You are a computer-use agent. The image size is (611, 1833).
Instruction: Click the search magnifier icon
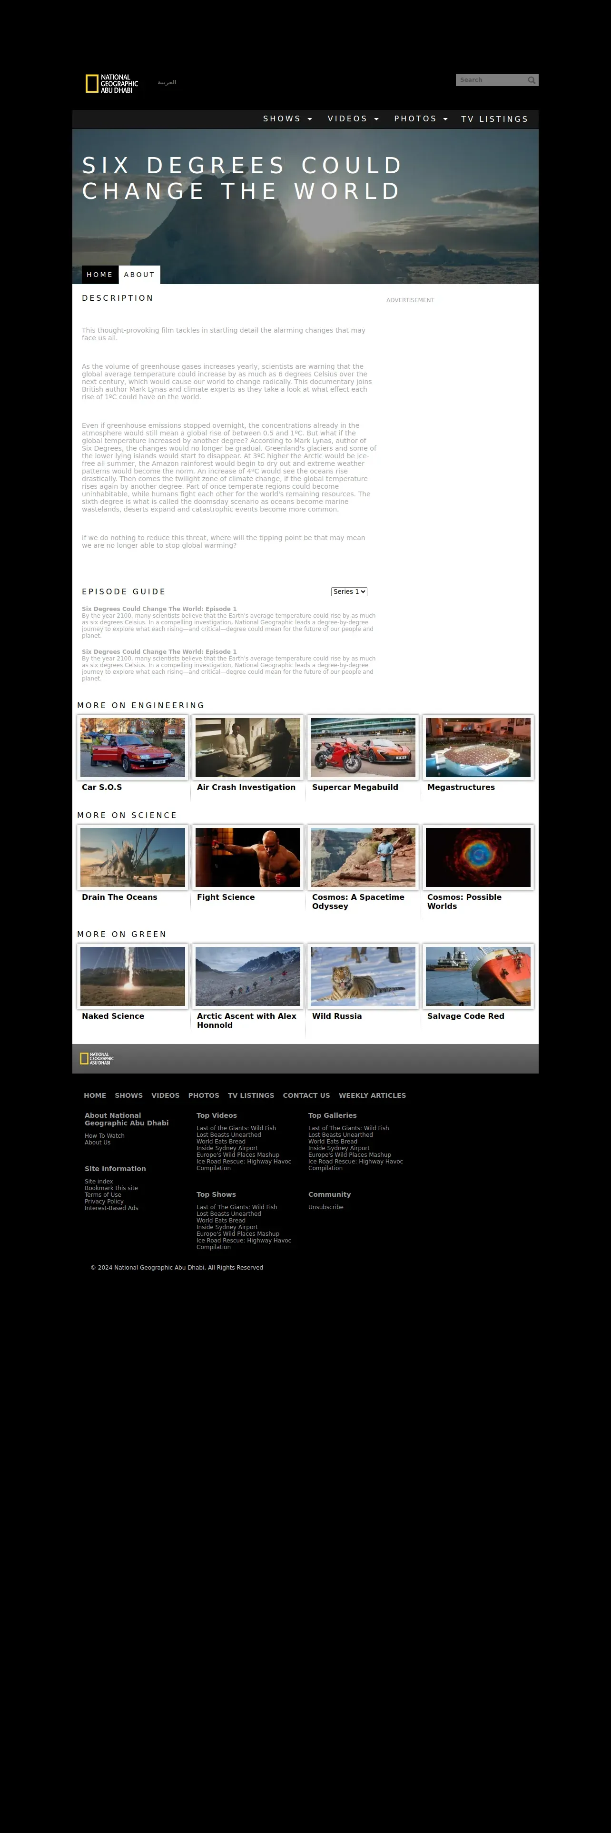[532, 80]
